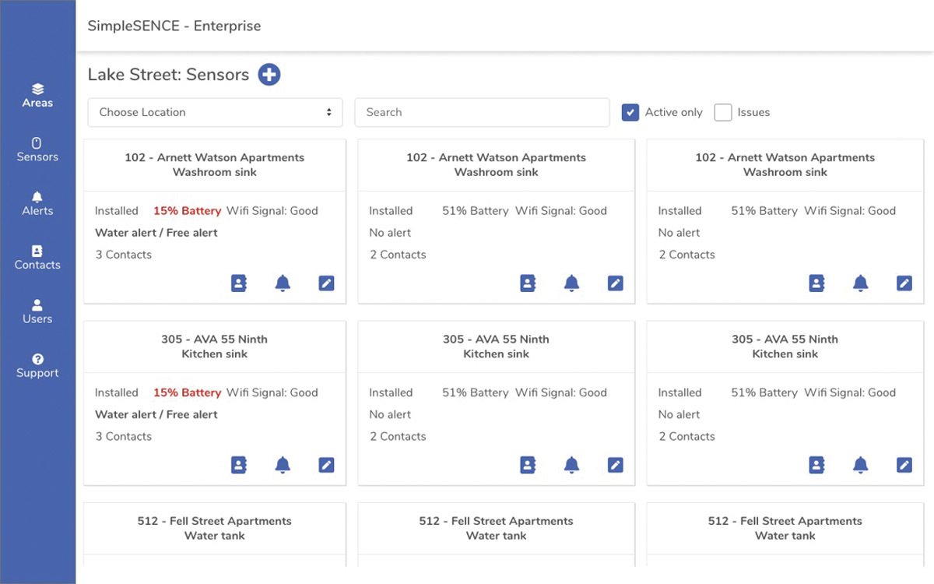This screenshot has width=934, height=584.
Task: Enable the Issues filter checkbox
Action: pos(723,112)
